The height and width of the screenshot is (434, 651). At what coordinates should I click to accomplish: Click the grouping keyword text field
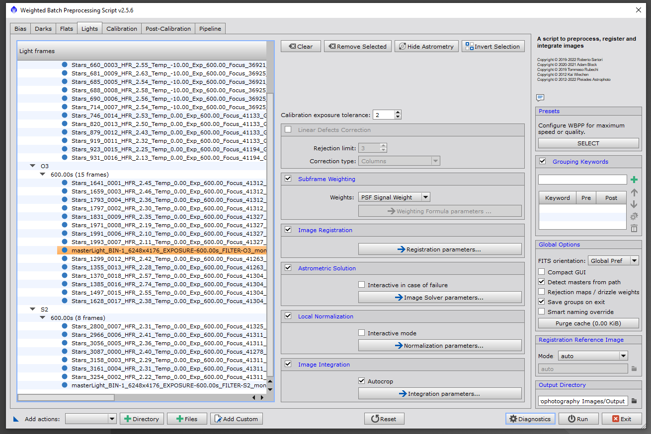(x=582, y=180)
